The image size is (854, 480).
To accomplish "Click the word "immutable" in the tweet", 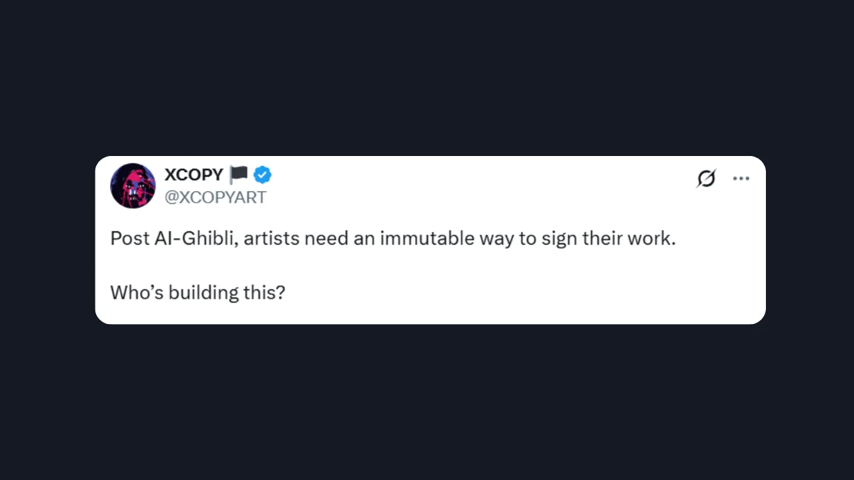I will (x=428, y=239).
